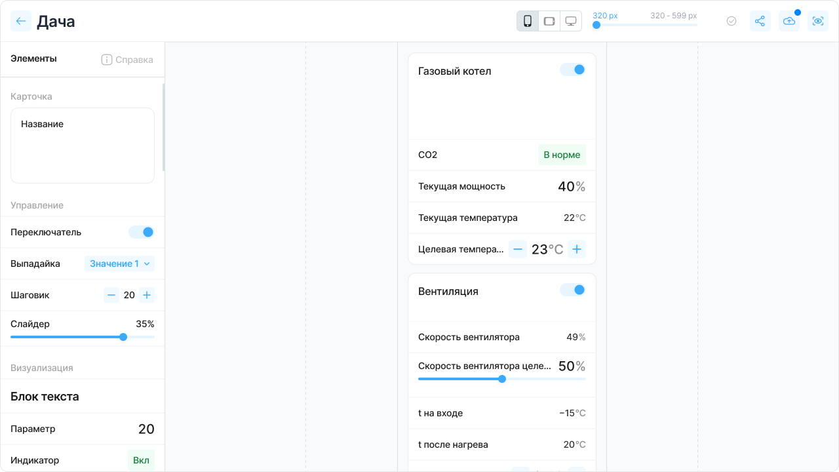Switch to mobile device preview

[528, 21]
